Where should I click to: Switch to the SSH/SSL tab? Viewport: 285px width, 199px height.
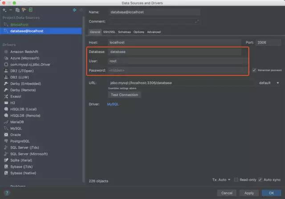109,32
